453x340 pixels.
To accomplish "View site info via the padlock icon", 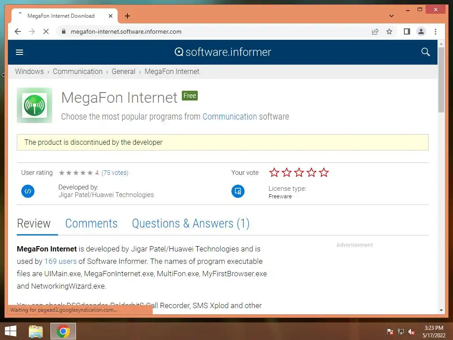I will [64, 31].
